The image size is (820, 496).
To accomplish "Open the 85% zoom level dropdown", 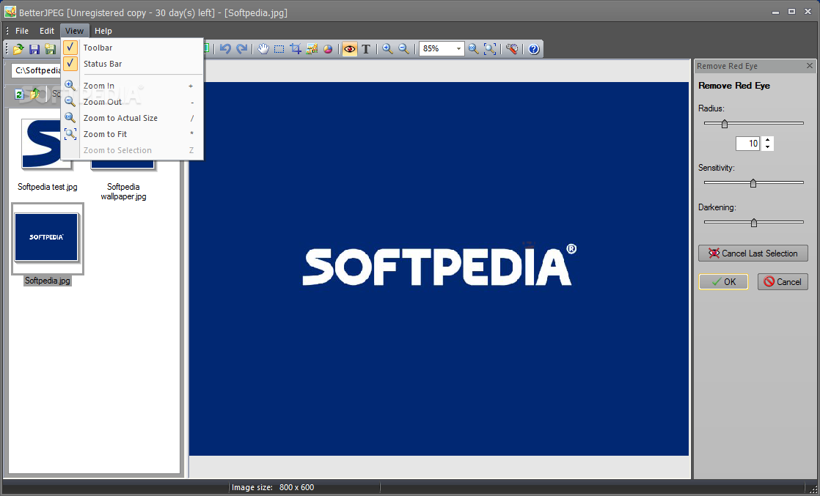I will (x=458, y=49).
